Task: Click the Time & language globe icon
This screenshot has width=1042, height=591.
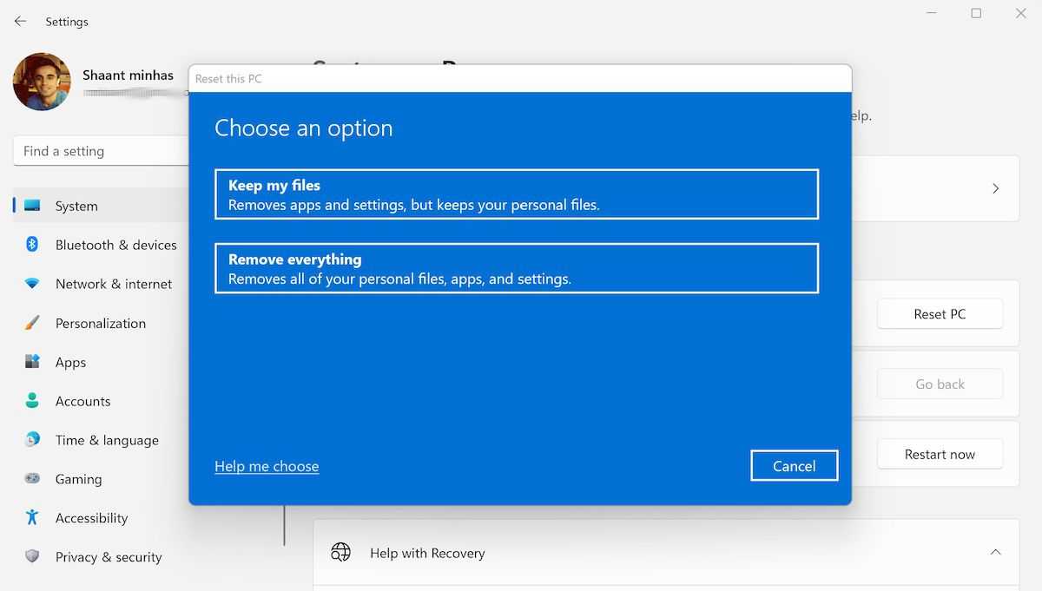Action: coord(32,440)
